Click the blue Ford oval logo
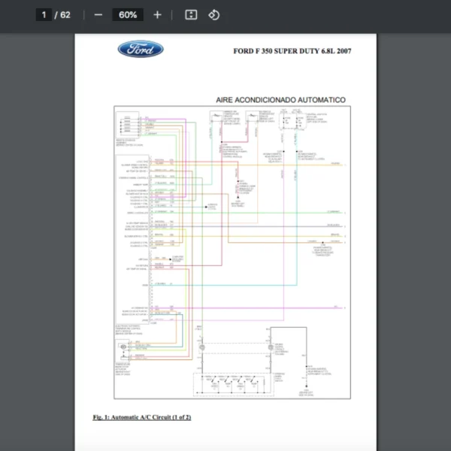The height and width of the screenshot is (451, 451). click(x=141, y=50)
